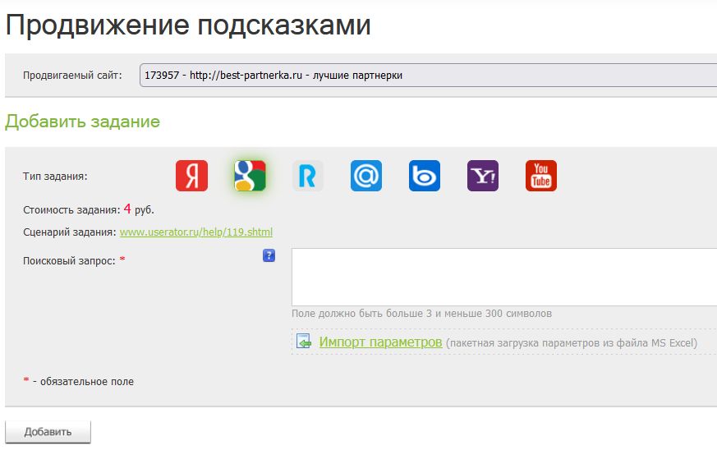
Task: Pick the Rambler search engine icon
Action: (x=308, y=176)
